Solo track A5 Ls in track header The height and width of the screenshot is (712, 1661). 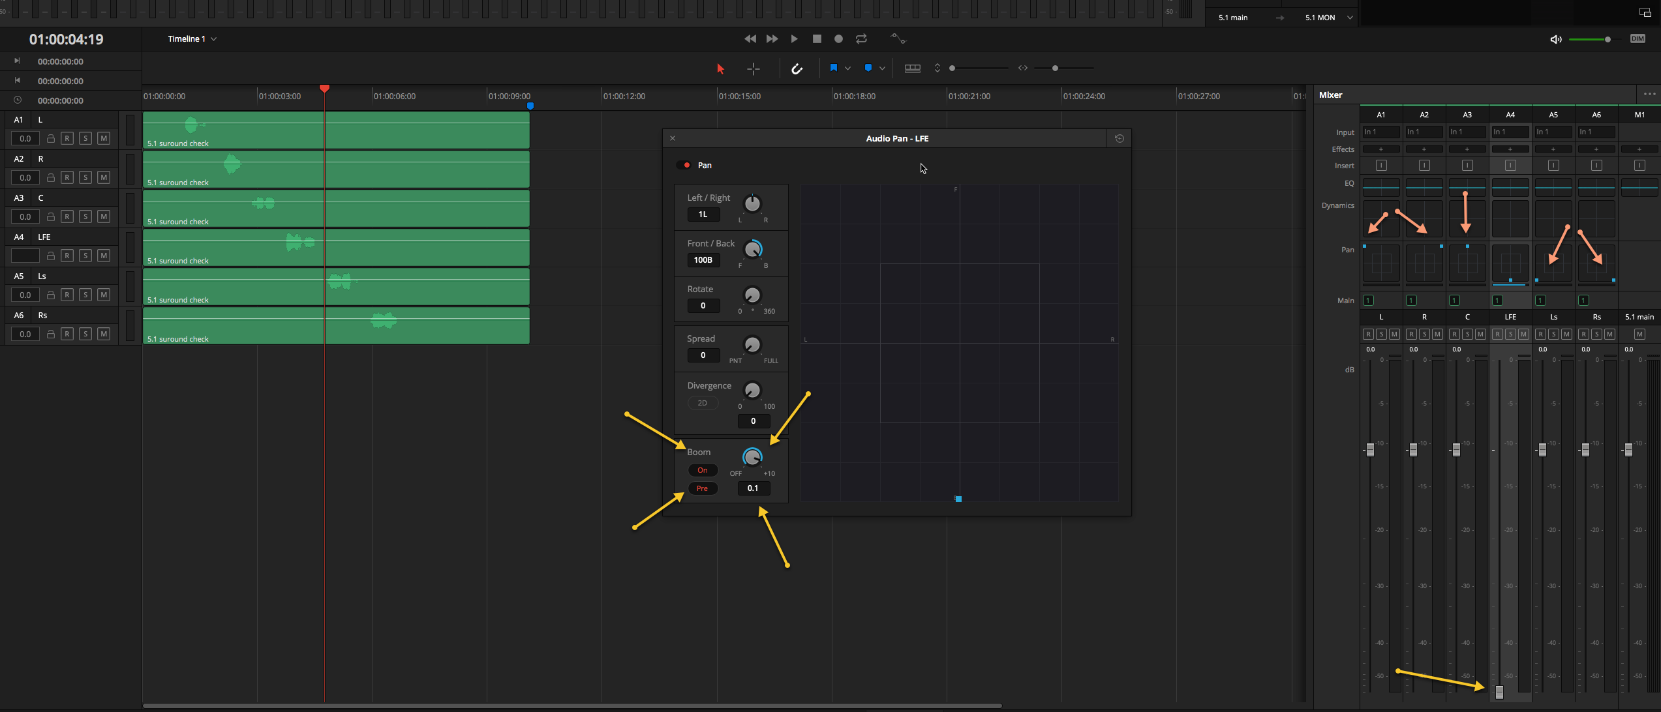pos(85,295)
